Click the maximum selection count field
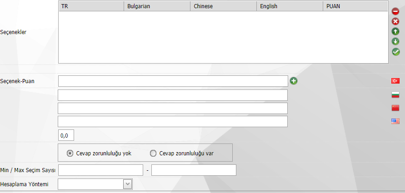The width and height of the screenshot is (405, 193). click(x=194, y=170)
